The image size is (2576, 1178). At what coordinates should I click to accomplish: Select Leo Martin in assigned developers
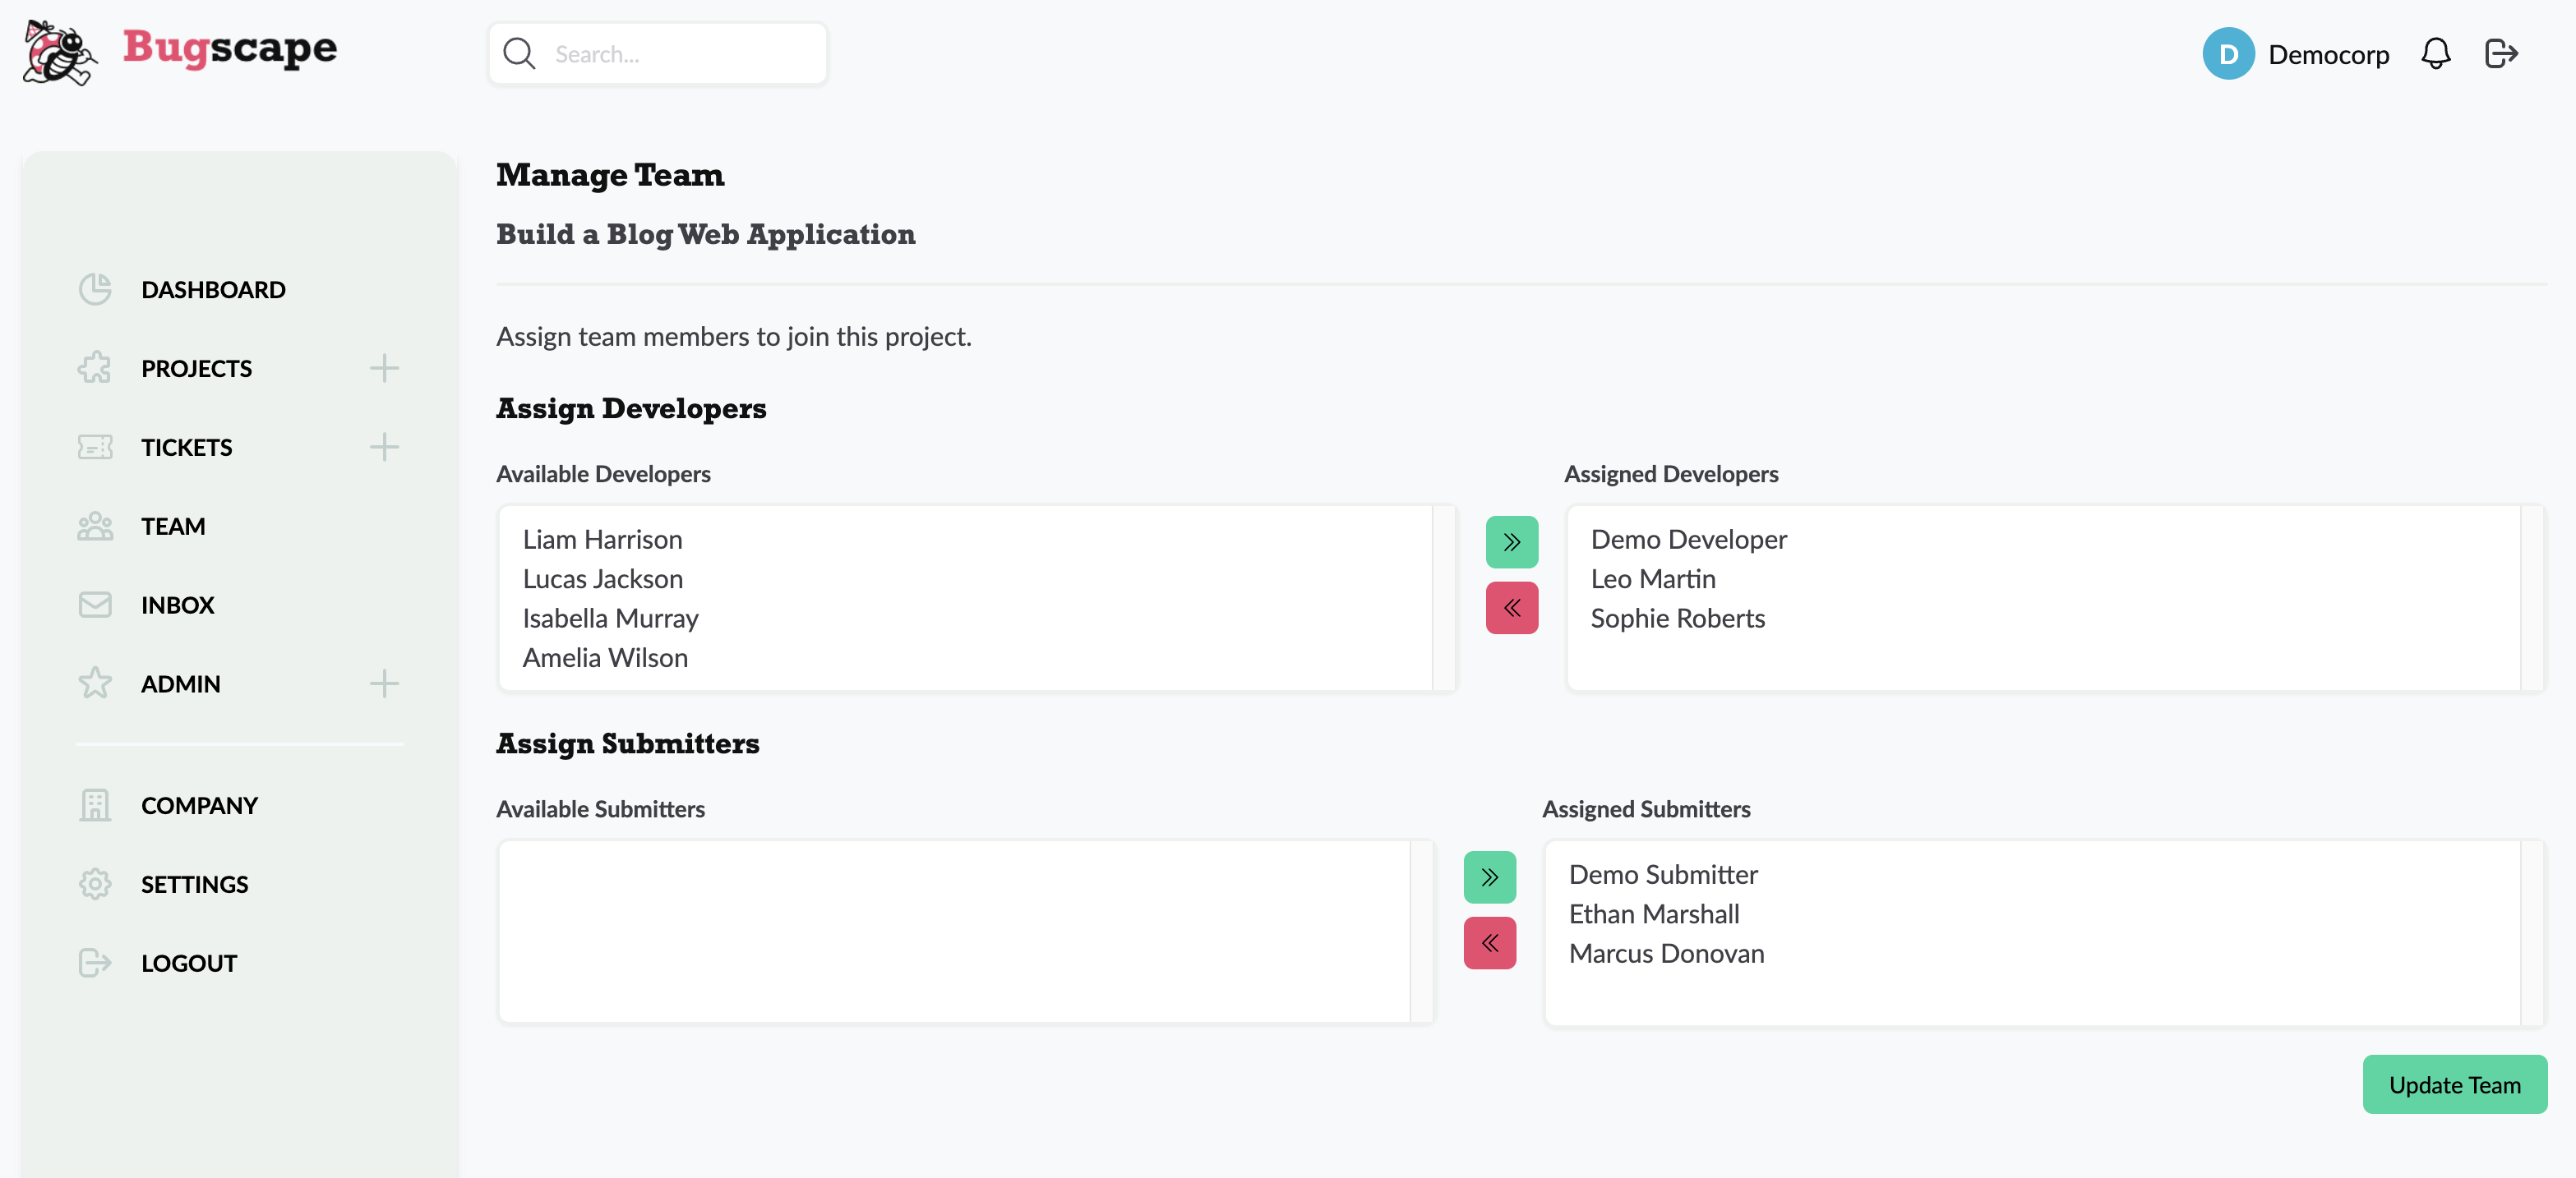[1652, 578]
